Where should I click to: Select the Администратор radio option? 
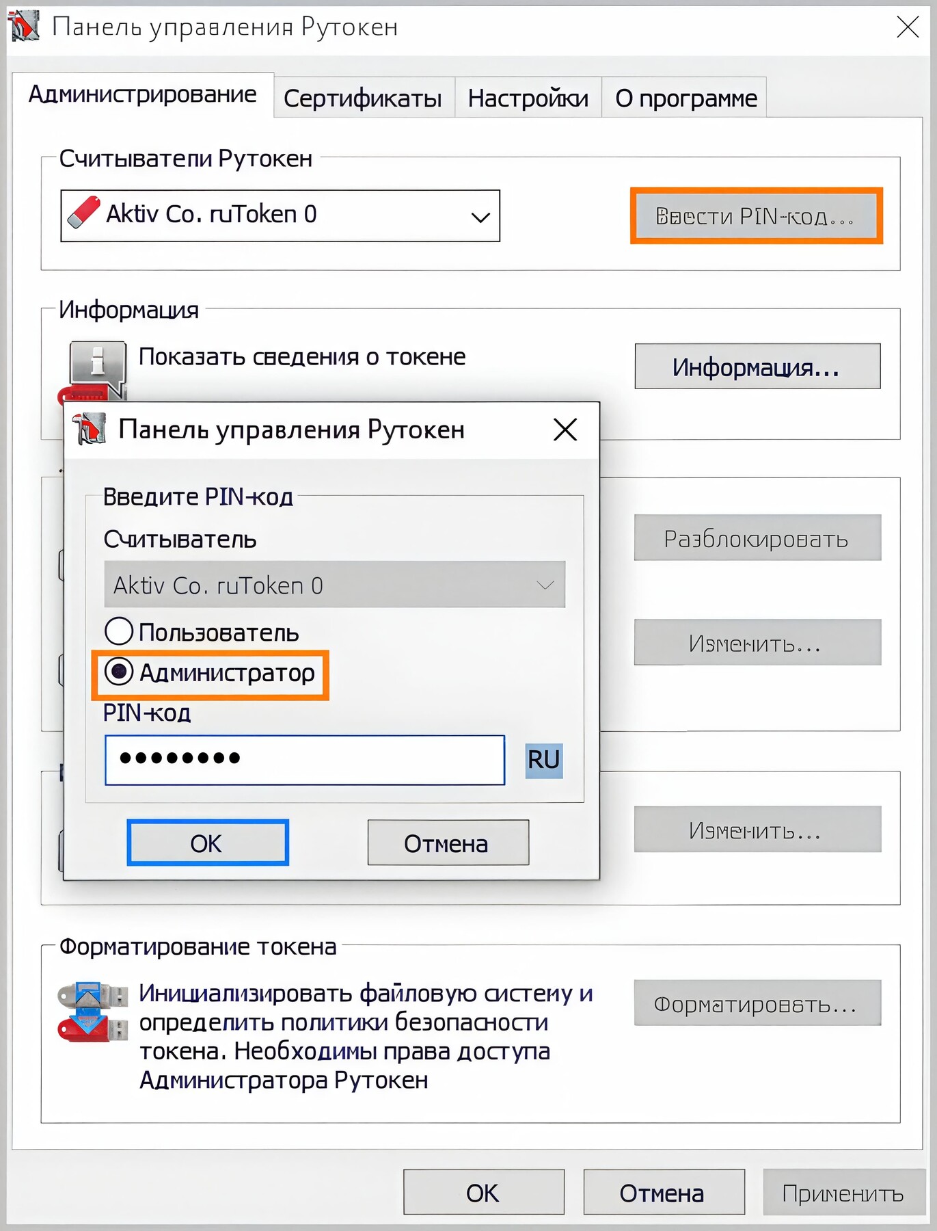coord(119,672)
